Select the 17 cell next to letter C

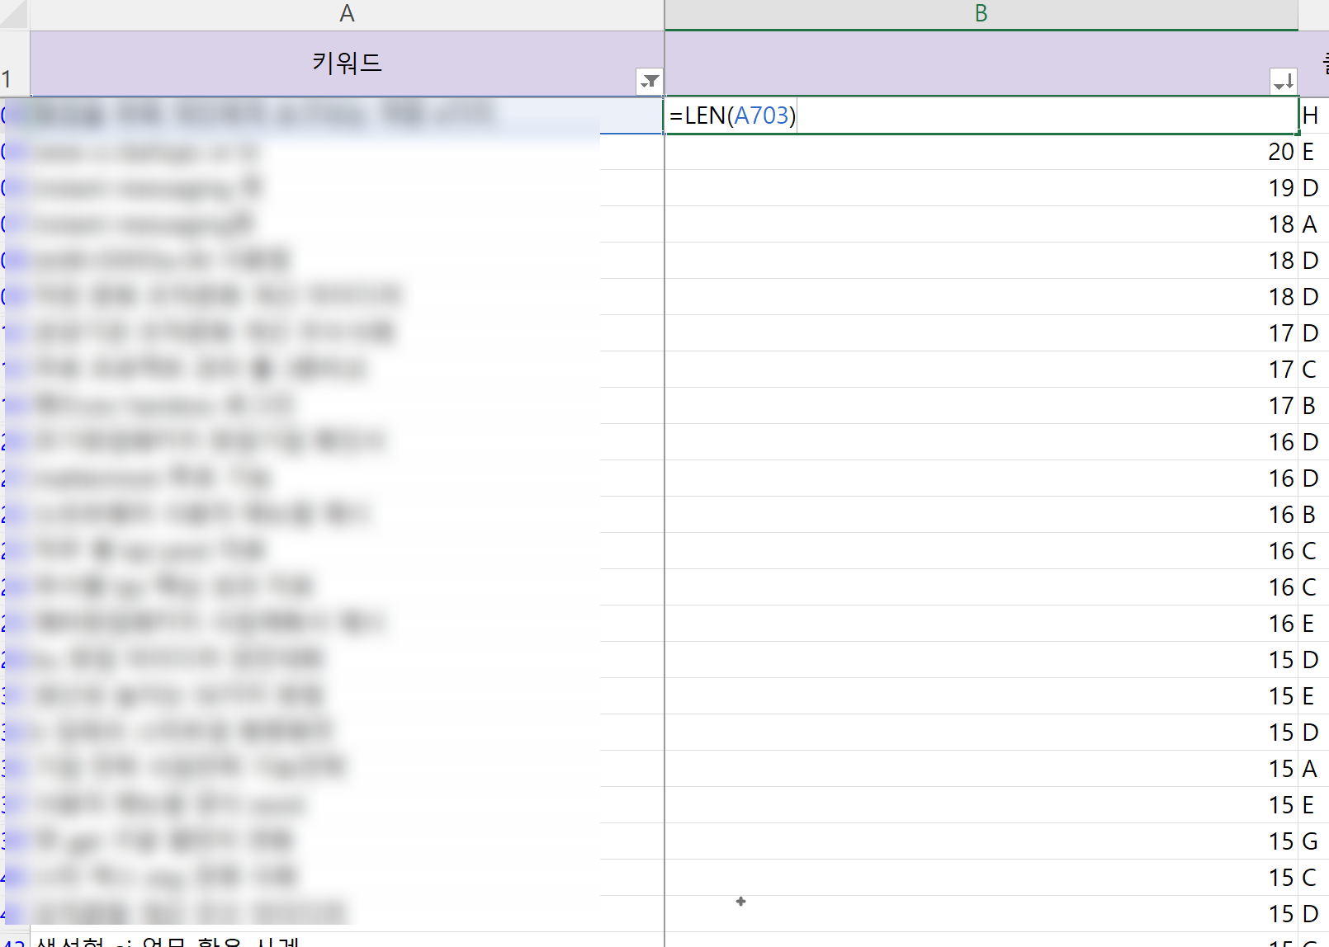(981, 370)
